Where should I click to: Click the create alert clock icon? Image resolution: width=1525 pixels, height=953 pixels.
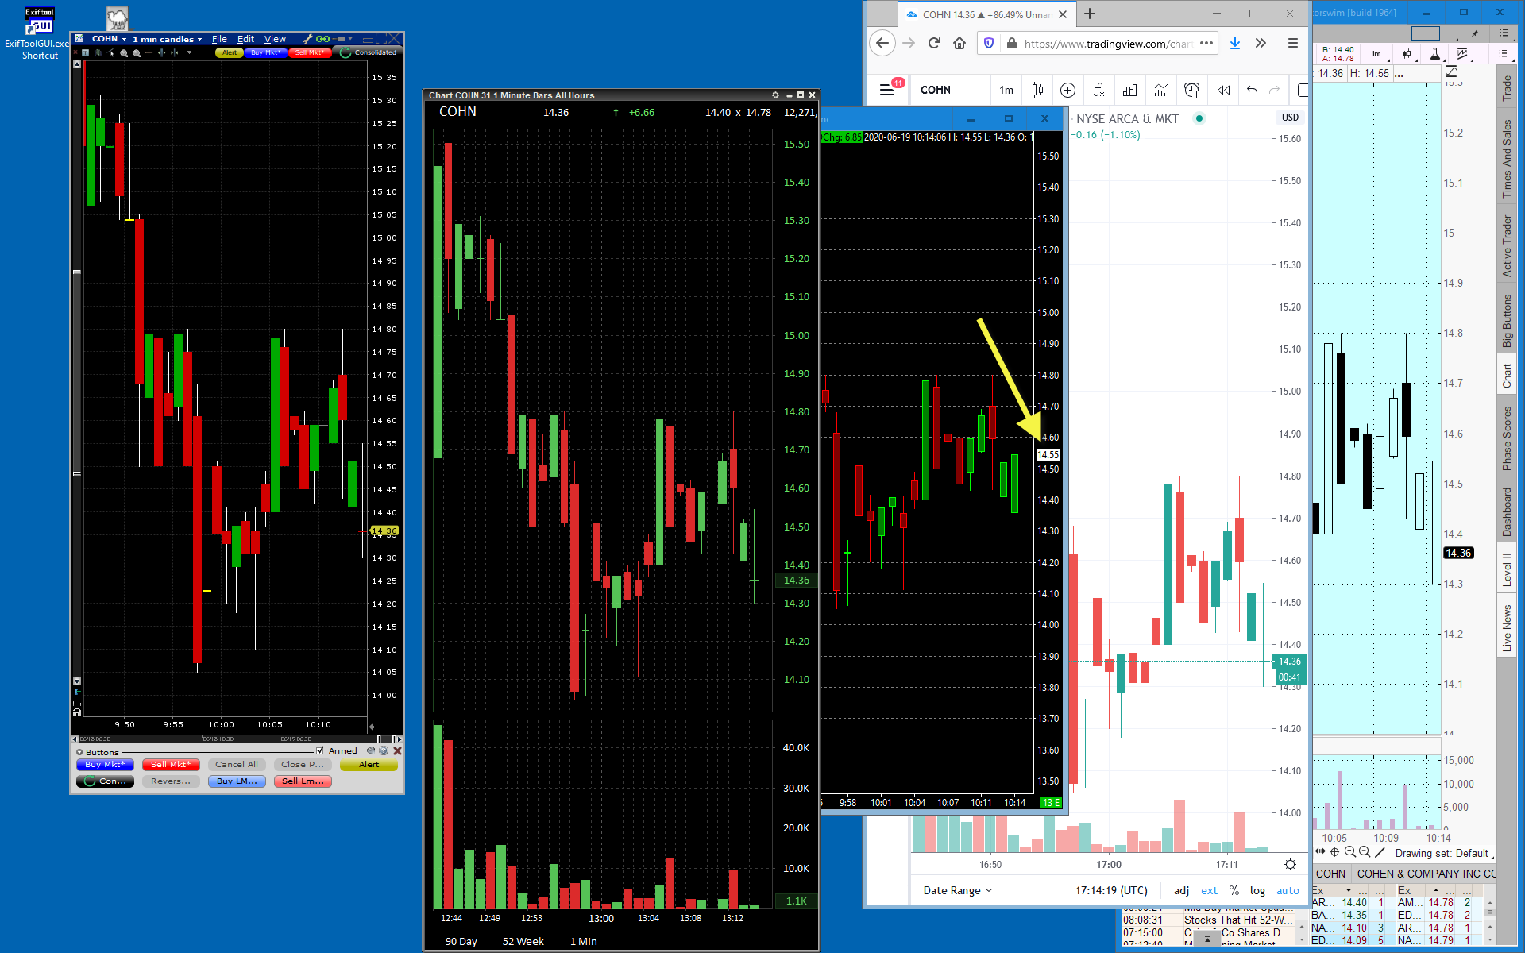[x=1191, y=90]
